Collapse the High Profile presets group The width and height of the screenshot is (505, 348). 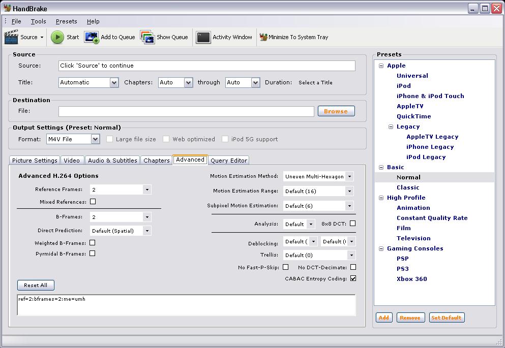coord(381,198)
